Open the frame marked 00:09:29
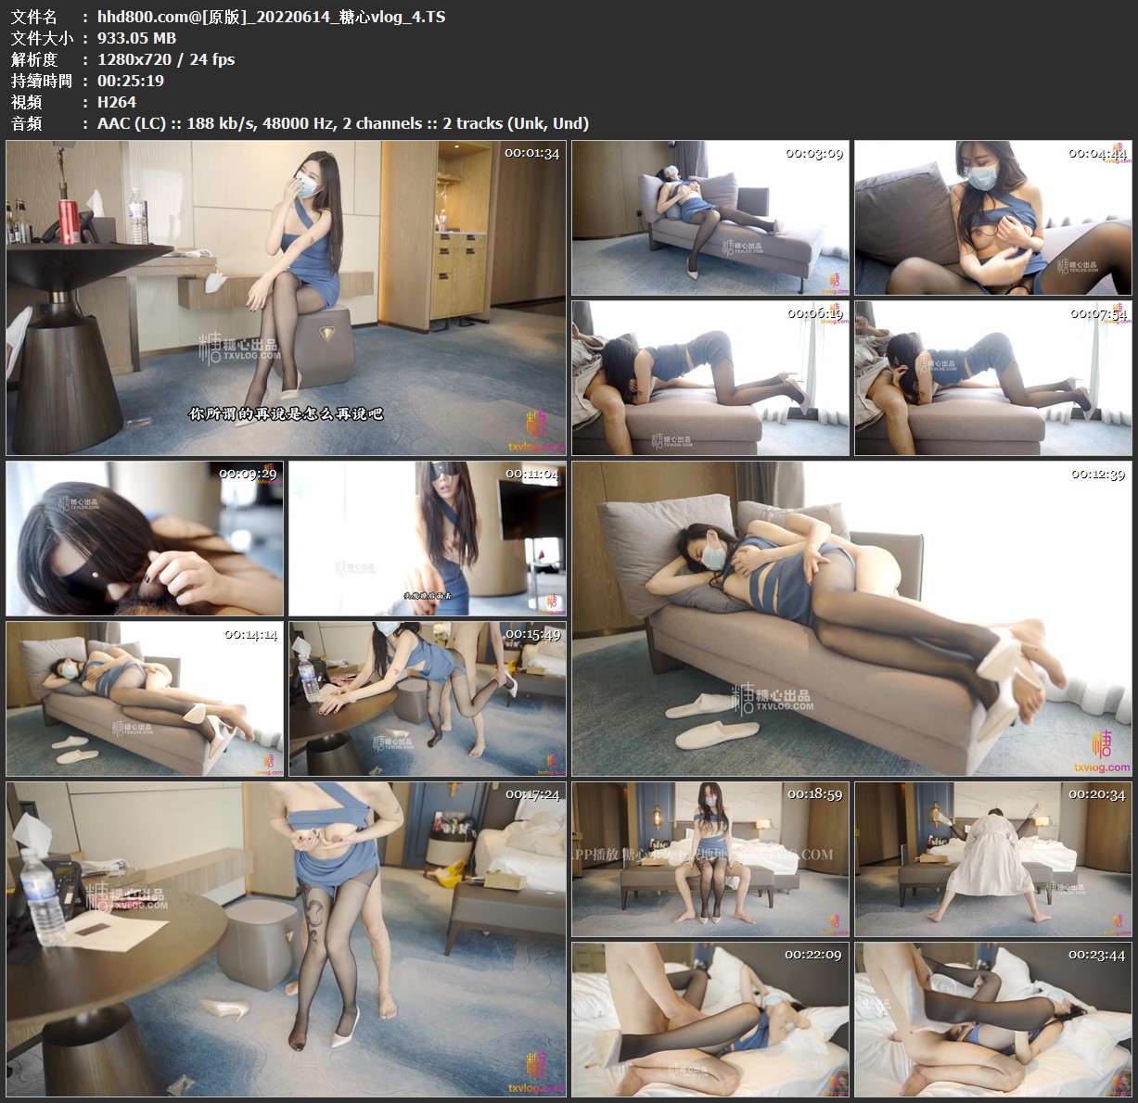The image size is (1138, 1103). pos(145,539)
